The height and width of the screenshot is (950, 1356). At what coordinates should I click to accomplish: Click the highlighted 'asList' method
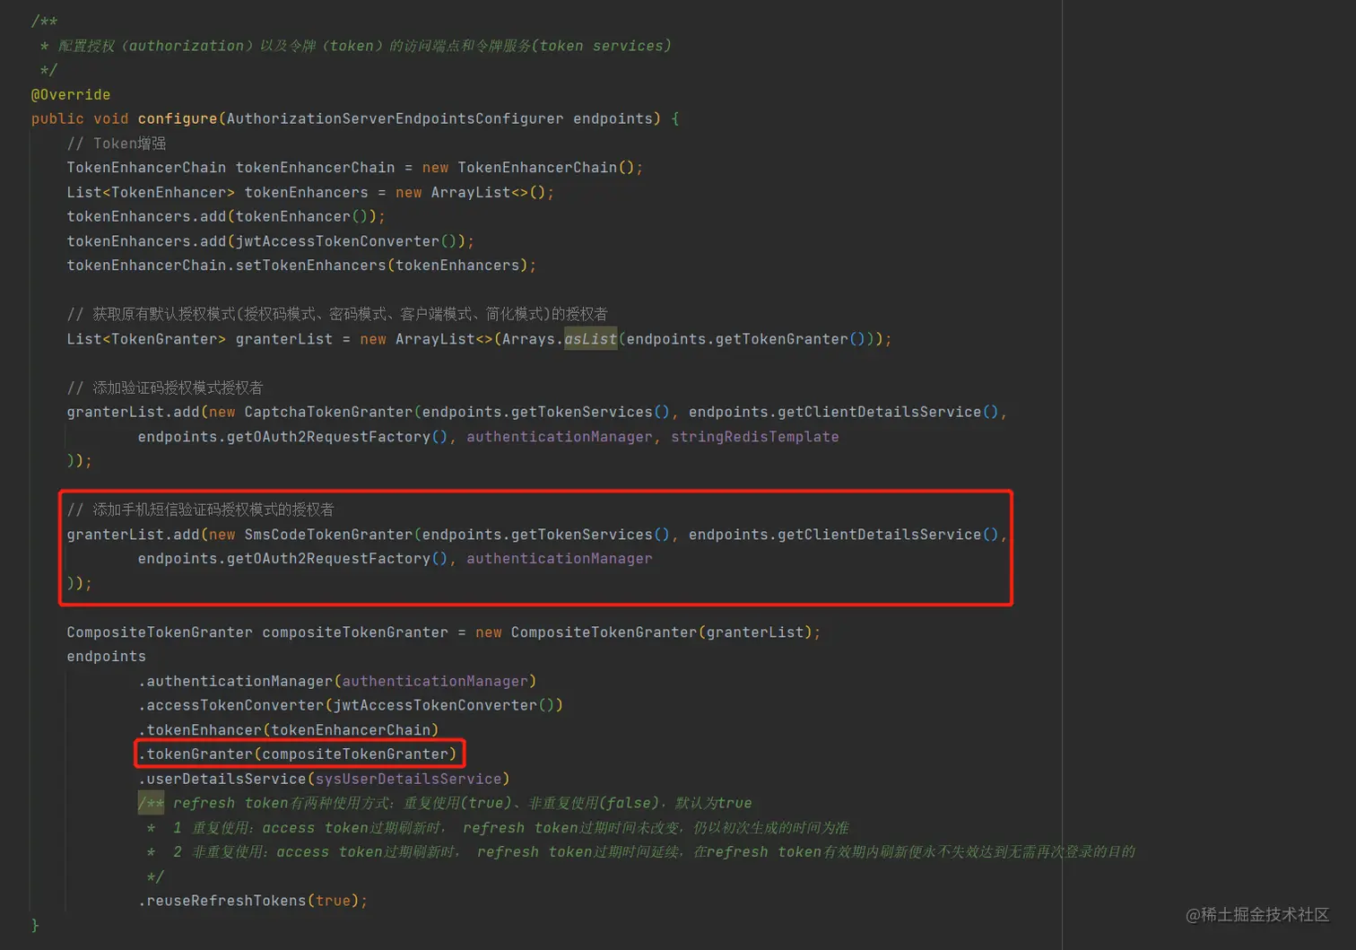(591, 339)
